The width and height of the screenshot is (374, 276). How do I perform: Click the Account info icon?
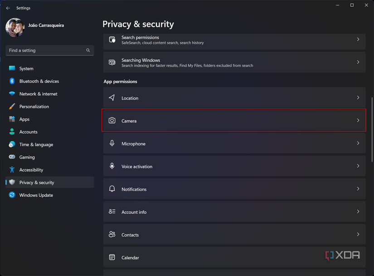(112, 212)
